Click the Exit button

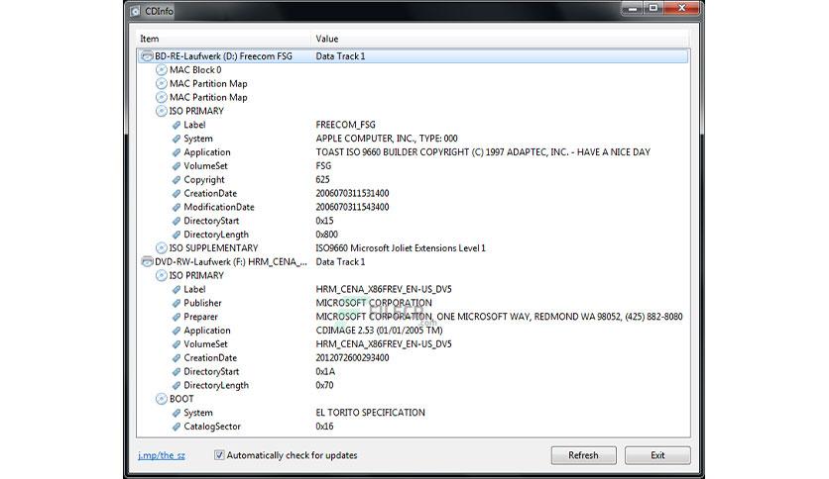(657, 455)
